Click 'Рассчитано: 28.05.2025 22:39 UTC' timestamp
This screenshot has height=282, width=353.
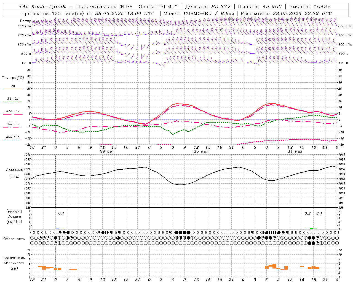point(286,13)
